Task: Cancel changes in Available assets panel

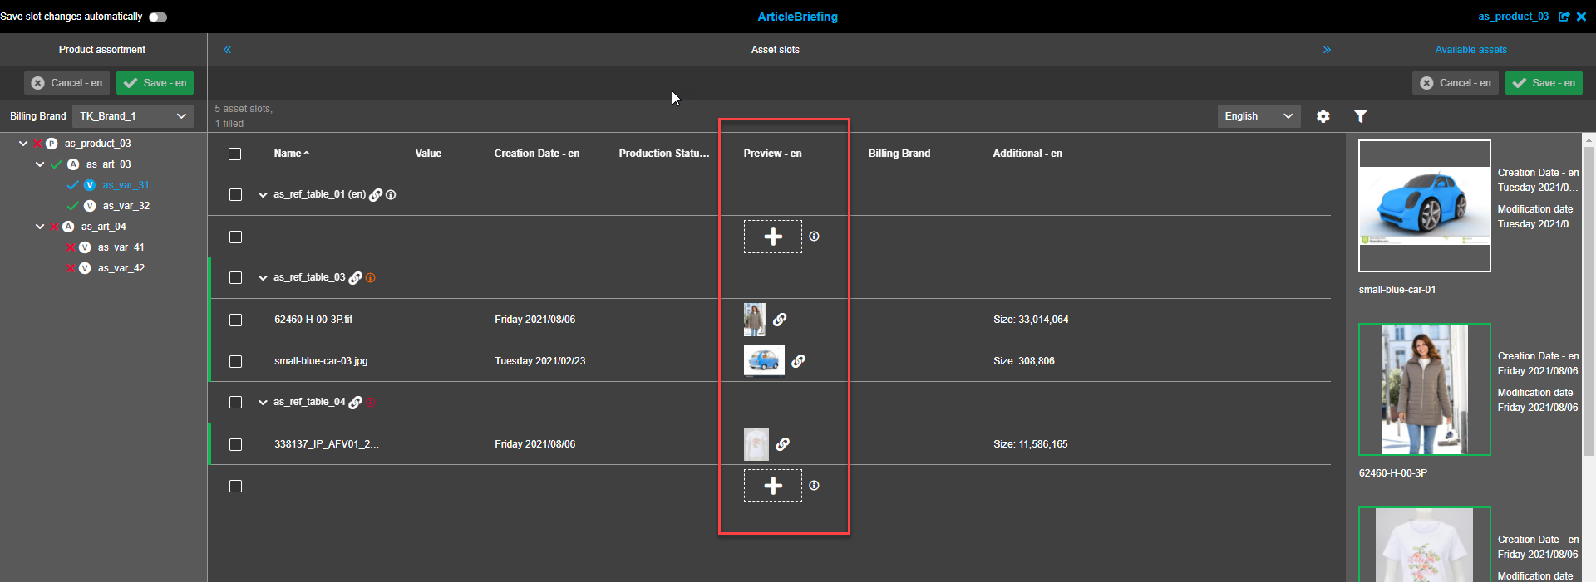Action: point(1456,83)
